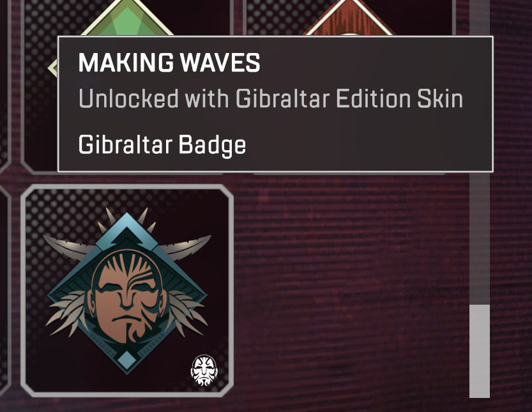
Task: Click the Gibraltar Badge label in the tooltip
Action: pos(162,145)
